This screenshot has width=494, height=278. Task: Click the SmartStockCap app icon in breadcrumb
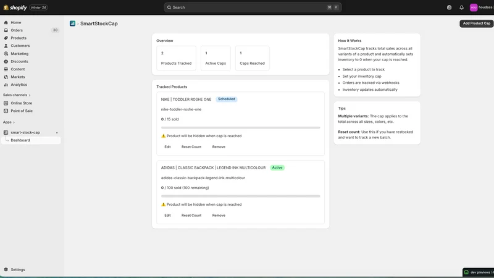coord(72,23)
